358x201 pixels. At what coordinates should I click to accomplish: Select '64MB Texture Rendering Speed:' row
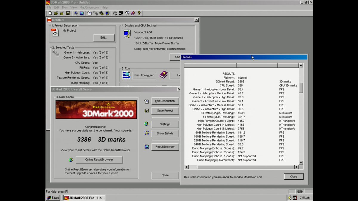tap(241, 144)
